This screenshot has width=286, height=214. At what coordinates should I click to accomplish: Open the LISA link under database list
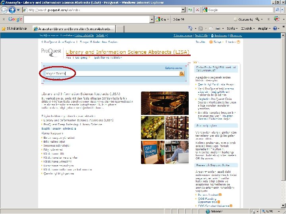(x=78, y=120)
